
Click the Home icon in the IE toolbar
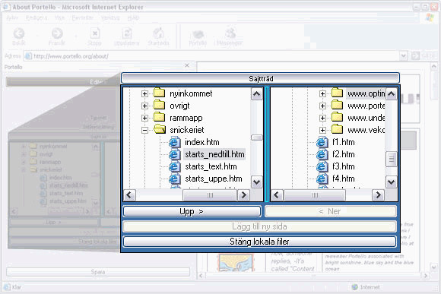(x=158, y=33)
